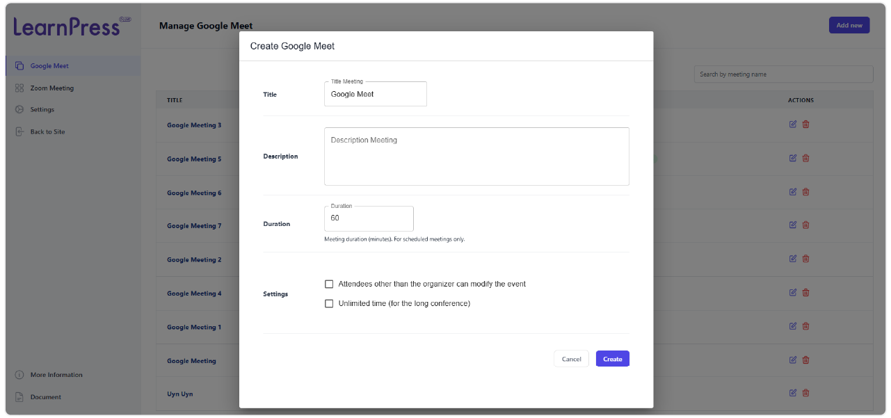Click into the Description Meeting textarea

[x=476, y=156]
